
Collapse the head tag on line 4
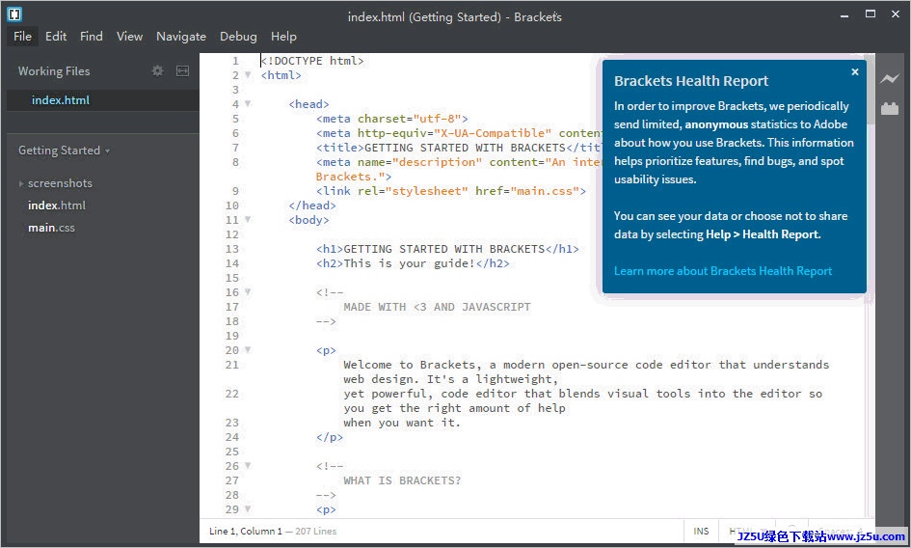248,104
